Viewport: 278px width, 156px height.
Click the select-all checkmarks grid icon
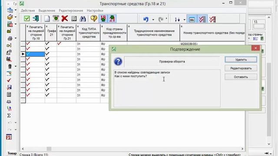click(202, 19)
